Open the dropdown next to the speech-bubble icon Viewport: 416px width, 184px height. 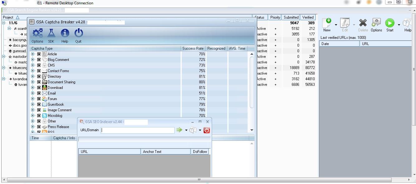pyautogui.click(x=200, y=130)
